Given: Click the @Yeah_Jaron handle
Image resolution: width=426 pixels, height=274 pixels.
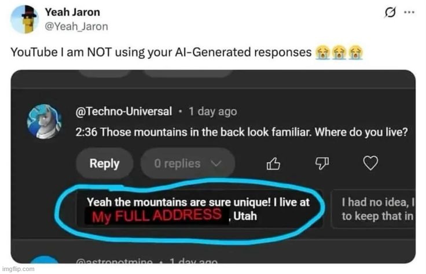Looking at the screenshot, I should click(76, 27).
